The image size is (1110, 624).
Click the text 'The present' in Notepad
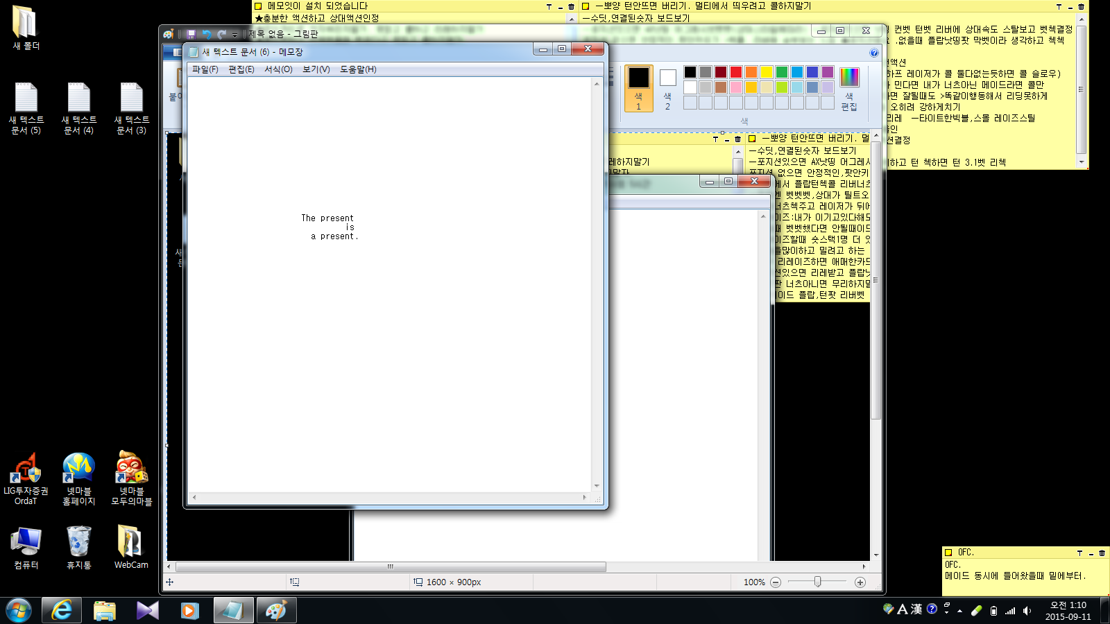(327, 218)
